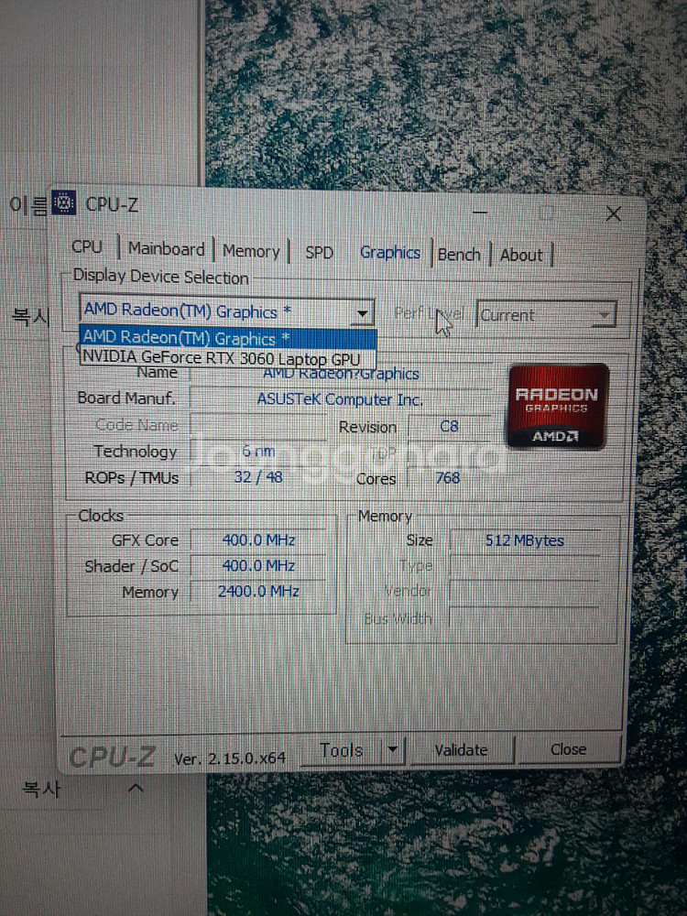Image resolution: width=687 pixels, height=916 pixels.
Task: Collapse the display device dropdown arrow
Action: 363,313
